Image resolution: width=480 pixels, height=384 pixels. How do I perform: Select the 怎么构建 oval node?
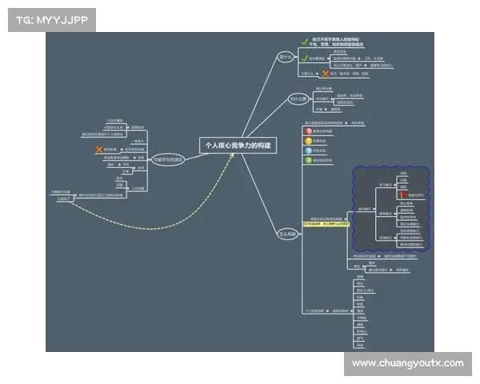coord(287,234)
